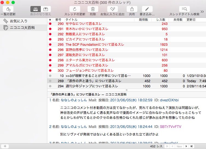Image resolution: width=206 pixels, height=149 pixels.
Task: Click poster ID dvezlOXhbi
Action: (x=169, y=100)
